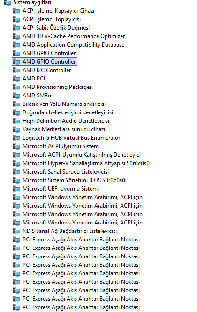Select Doğrudan bellek erişimi denetleyicisi
The width and height of the screenshot is (197, 312).
[68, 112]
